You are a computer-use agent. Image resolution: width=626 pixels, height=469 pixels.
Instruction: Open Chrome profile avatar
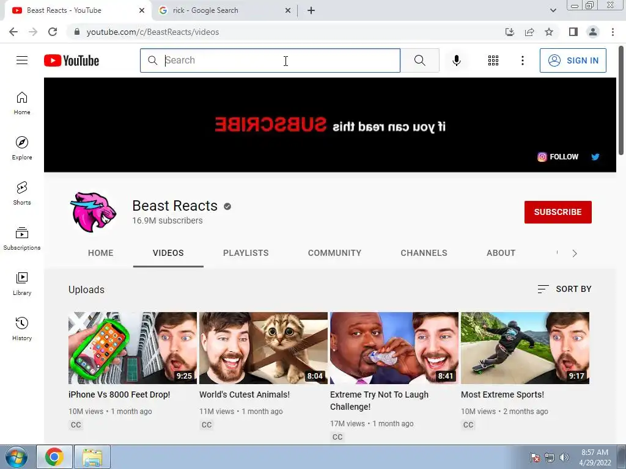click(593, 32)
